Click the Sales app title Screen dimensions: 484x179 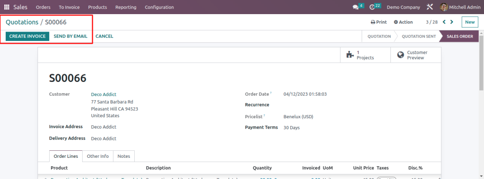click(x=20, y=7)
